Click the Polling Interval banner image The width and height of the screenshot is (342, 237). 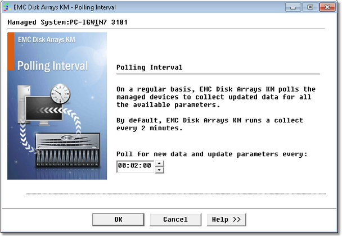57,106
